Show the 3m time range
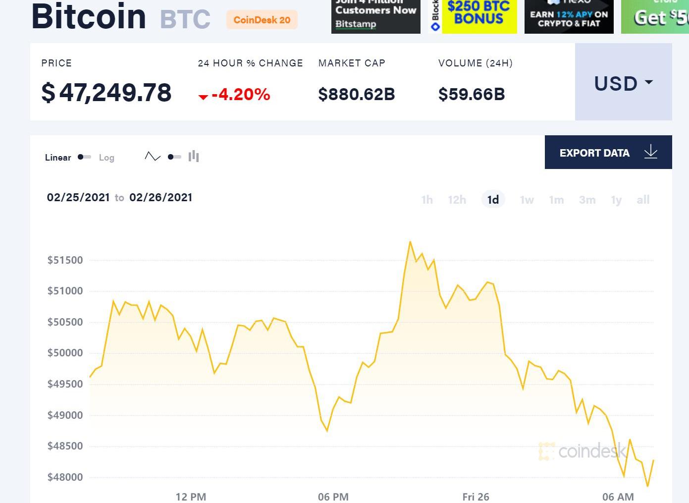 [x=587, y=200]
